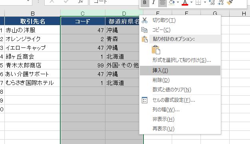The height and width of the screenshot is (144, 250).
Task: Choose コピー(C) from context menu
Action: coord(180,30)
